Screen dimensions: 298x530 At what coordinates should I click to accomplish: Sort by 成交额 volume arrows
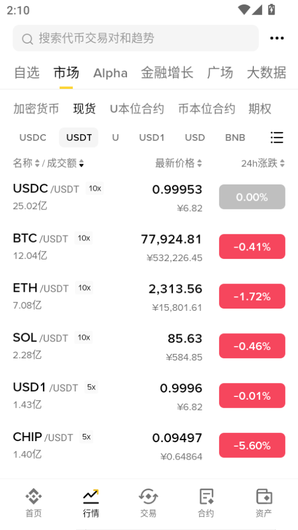[x=81, y=164]
